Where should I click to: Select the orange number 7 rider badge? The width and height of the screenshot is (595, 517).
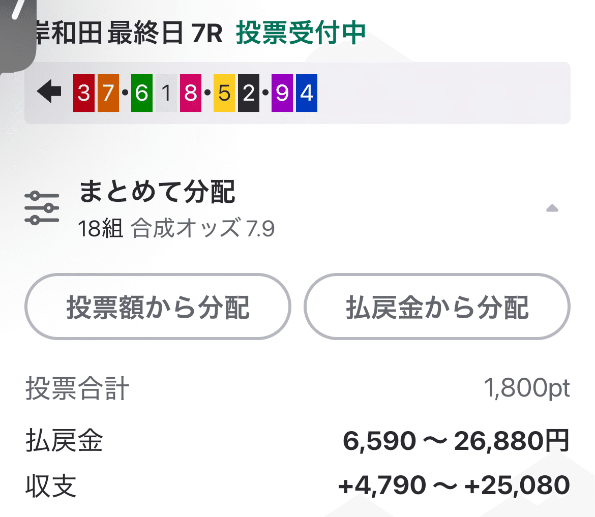tap(108, 94)
